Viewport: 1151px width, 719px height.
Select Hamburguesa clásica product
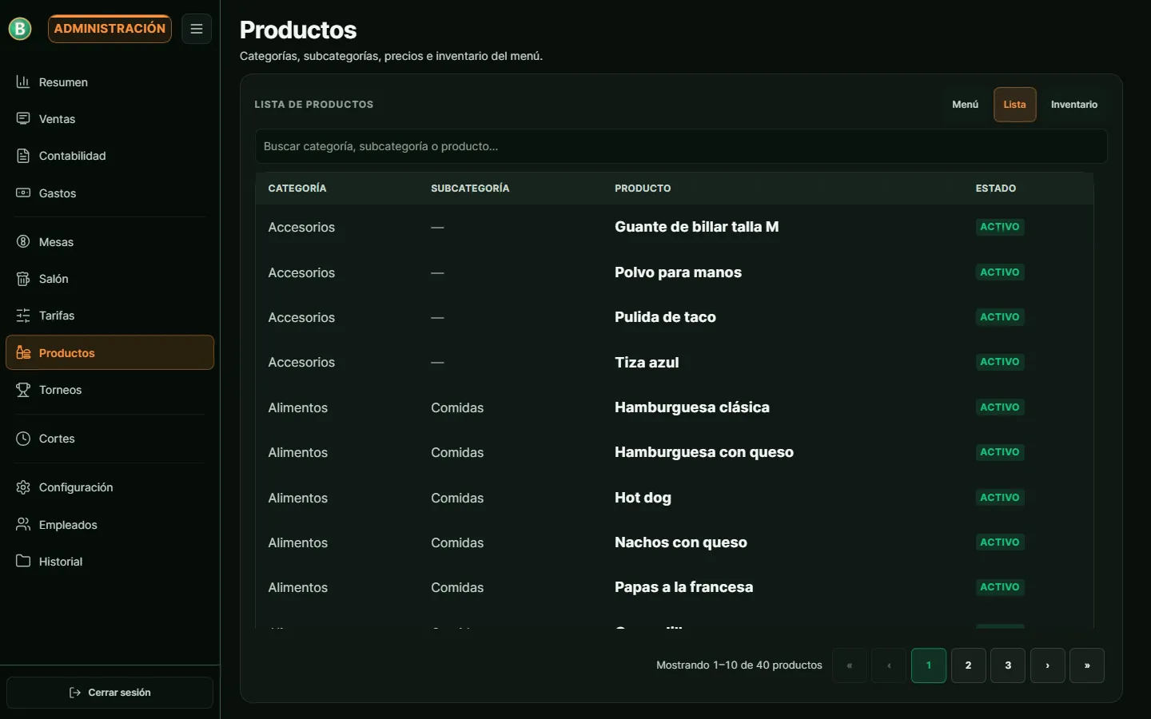coord(692,407)
